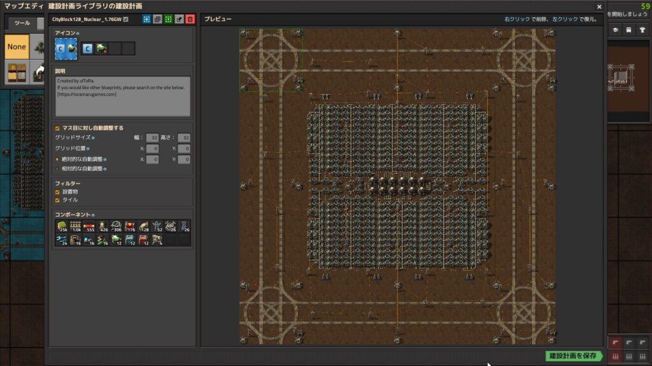
Task: Click the export blueprint string icon
Action: tap(179, 19)
